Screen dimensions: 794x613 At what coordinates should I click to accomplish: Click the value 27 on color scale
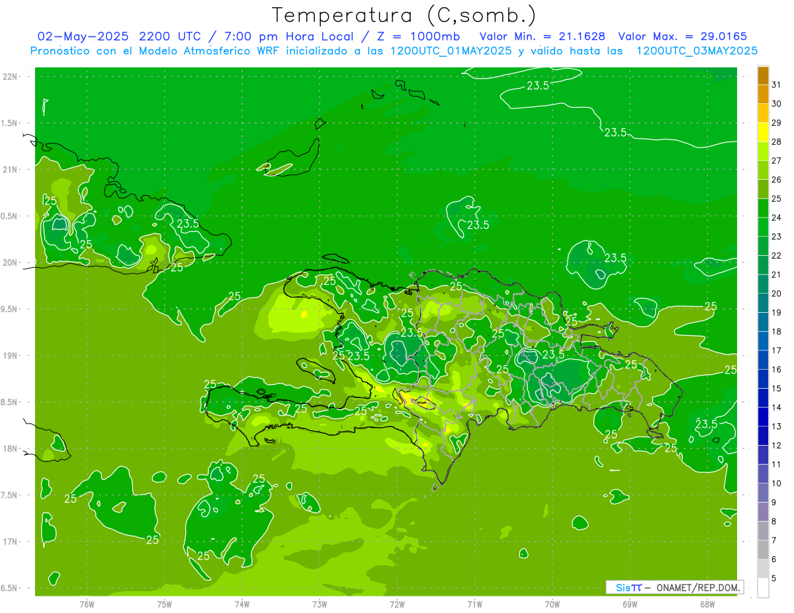776,161
